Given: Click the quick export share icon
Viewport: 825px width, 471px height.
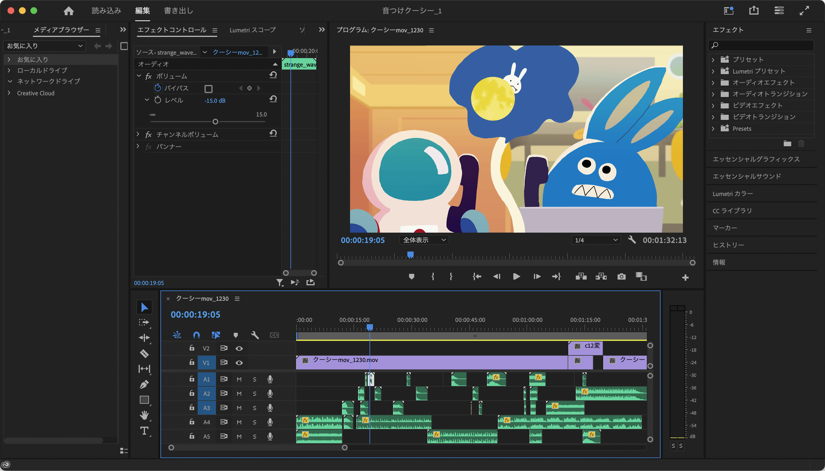Looking at the screenshot, I should click(x=754, y=10).
